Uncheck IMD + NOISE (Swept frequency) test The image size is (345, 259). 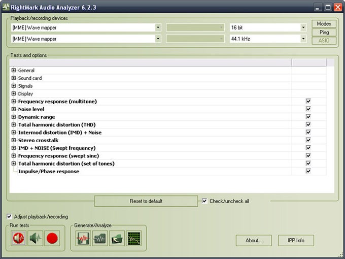point(308,148)
